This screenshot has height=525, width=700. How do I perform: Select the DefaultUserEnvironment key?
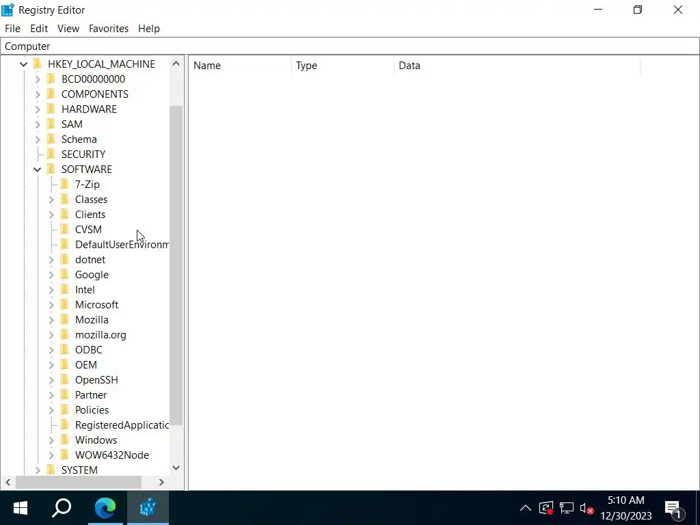click(122, 245)
